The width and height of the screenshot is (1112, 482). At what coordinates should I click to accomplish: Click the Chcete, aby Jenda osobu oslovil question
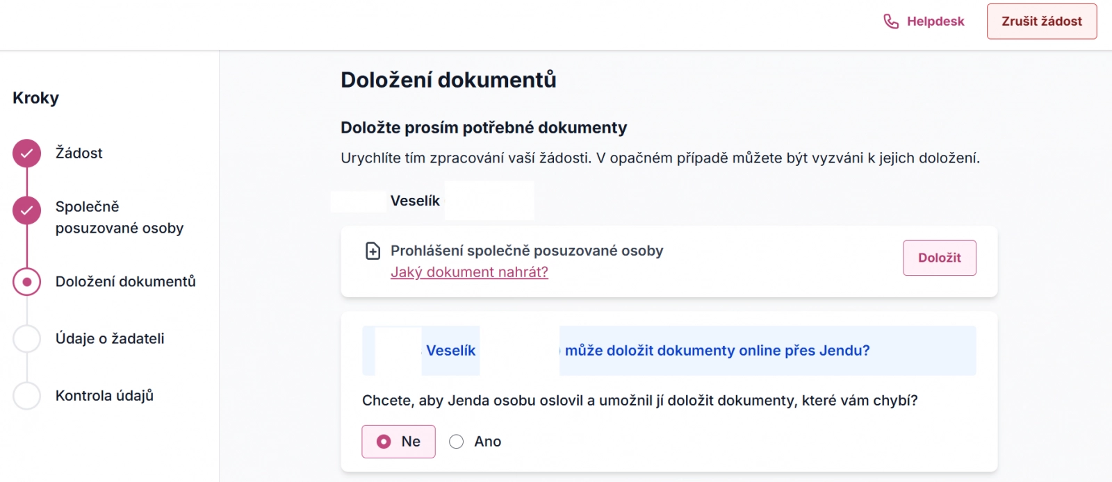pyautogui.click(x=640, y=401)
